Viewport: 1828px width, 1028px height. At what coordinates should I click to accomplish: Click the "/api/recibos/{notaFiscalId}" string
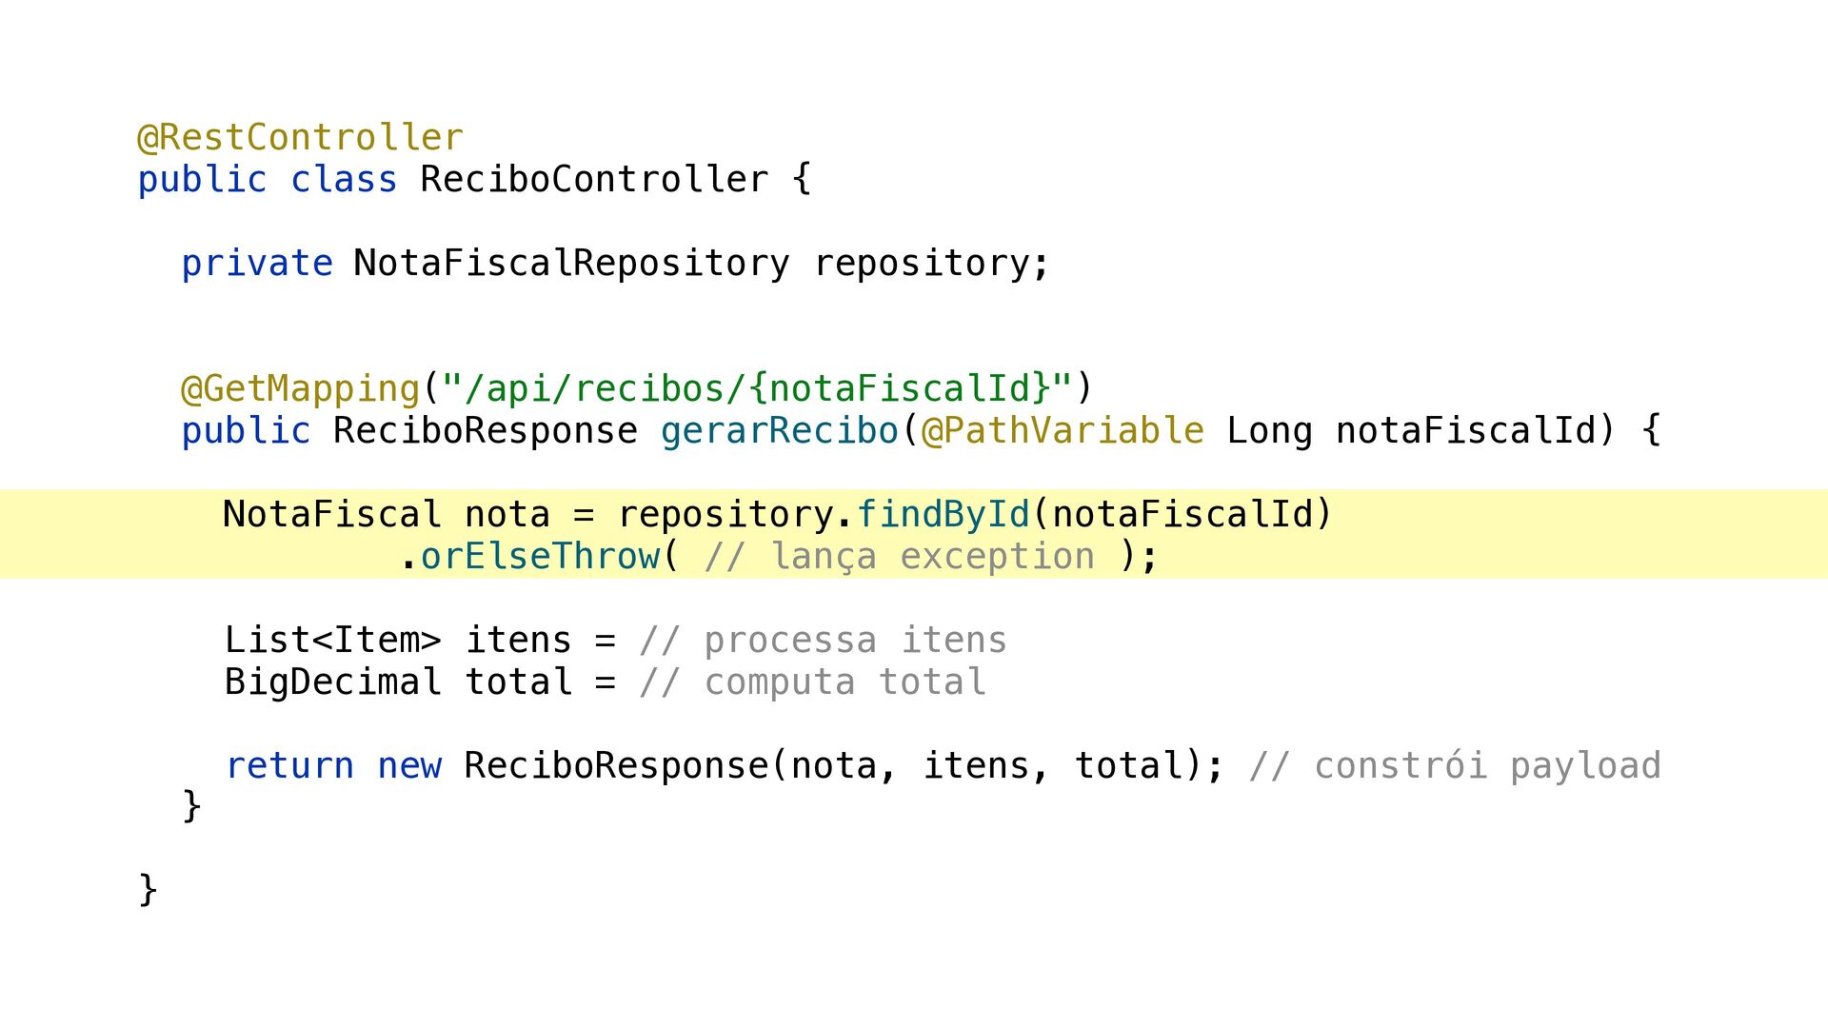[x=757, y=389]
